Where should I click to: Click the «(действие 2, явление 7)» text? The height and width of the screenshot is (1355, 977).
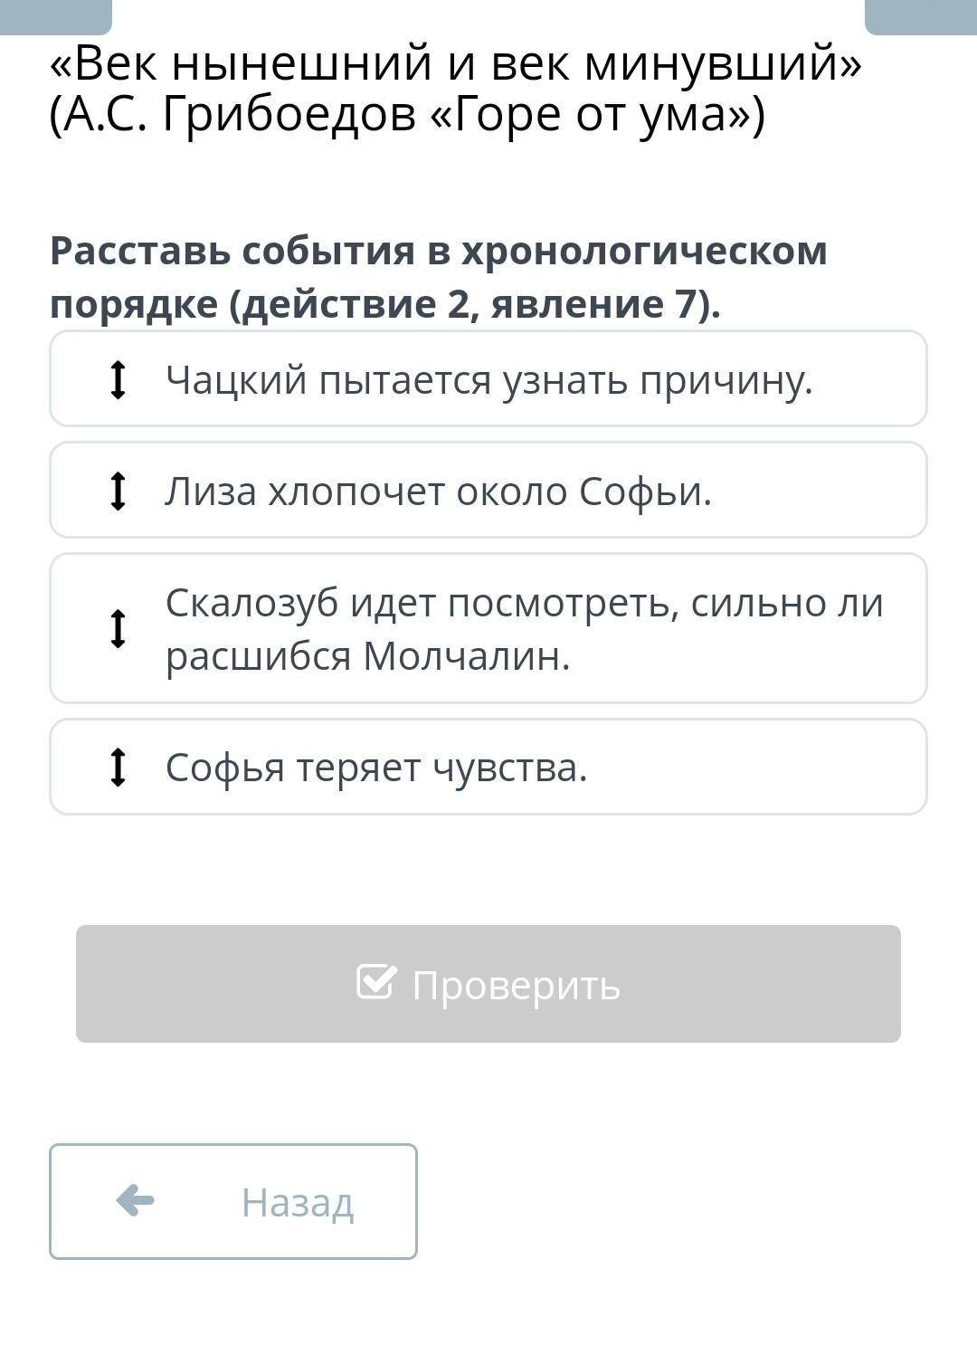(475, 304)
